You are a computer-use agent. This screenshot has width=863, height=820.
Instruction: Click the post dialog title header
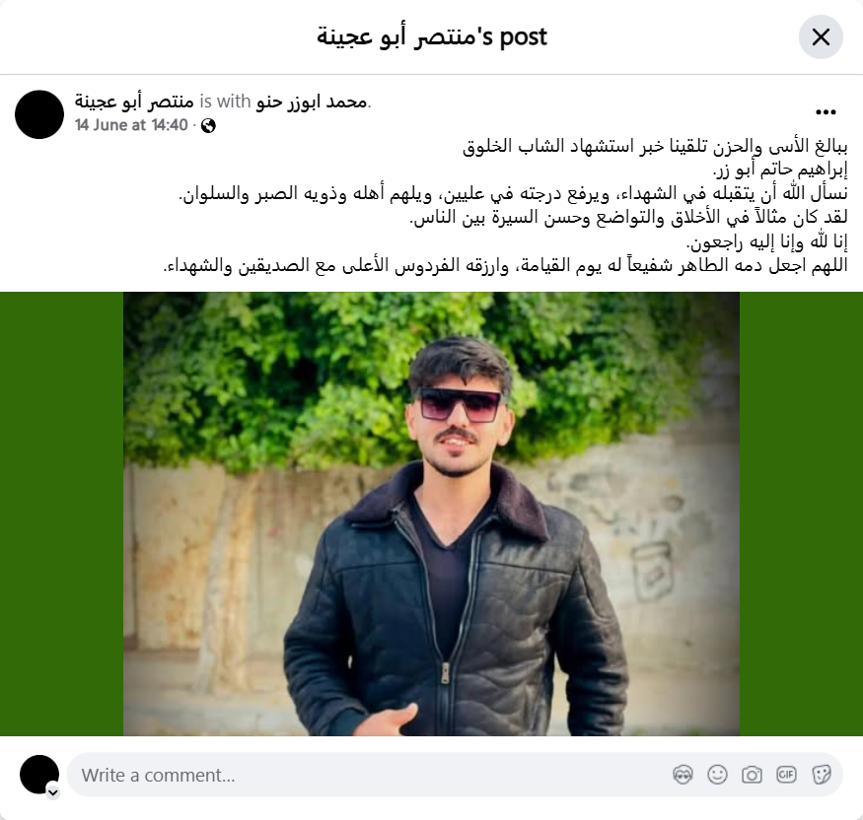pyautogui.click(x=432, y=36)
